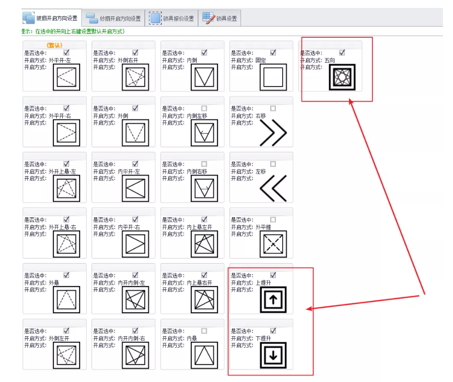The height and width of the screenshot is (382, 453).
Task: Open the 锁具报价设置 tab
Action: point(172,19)
